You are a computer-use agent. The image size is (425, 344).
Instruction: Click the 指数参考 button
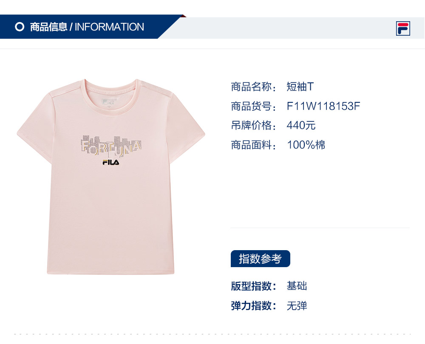[x=261, y=259]
